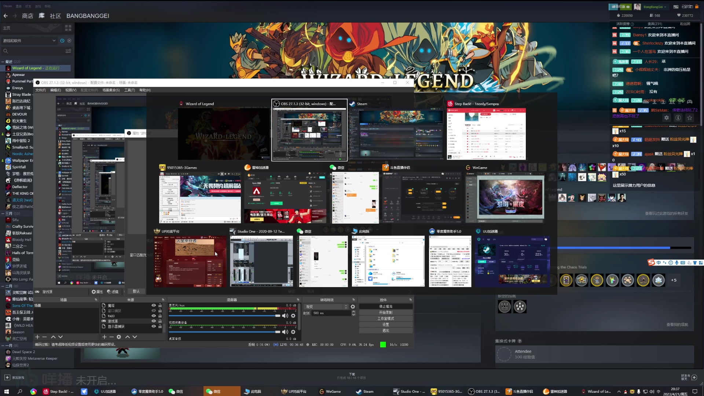The width and height of the screenshot is (704, 396).
Task: Move source down in 来源 list
Action: pos(135,337)
